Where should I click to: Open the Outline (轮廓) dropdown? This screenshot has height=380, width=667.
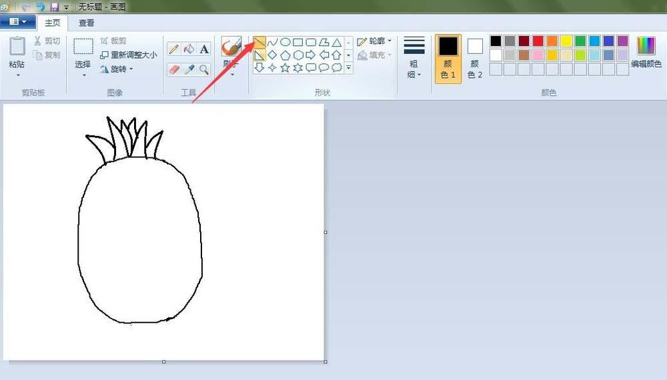pyautogui.click(x=375, y=41)
